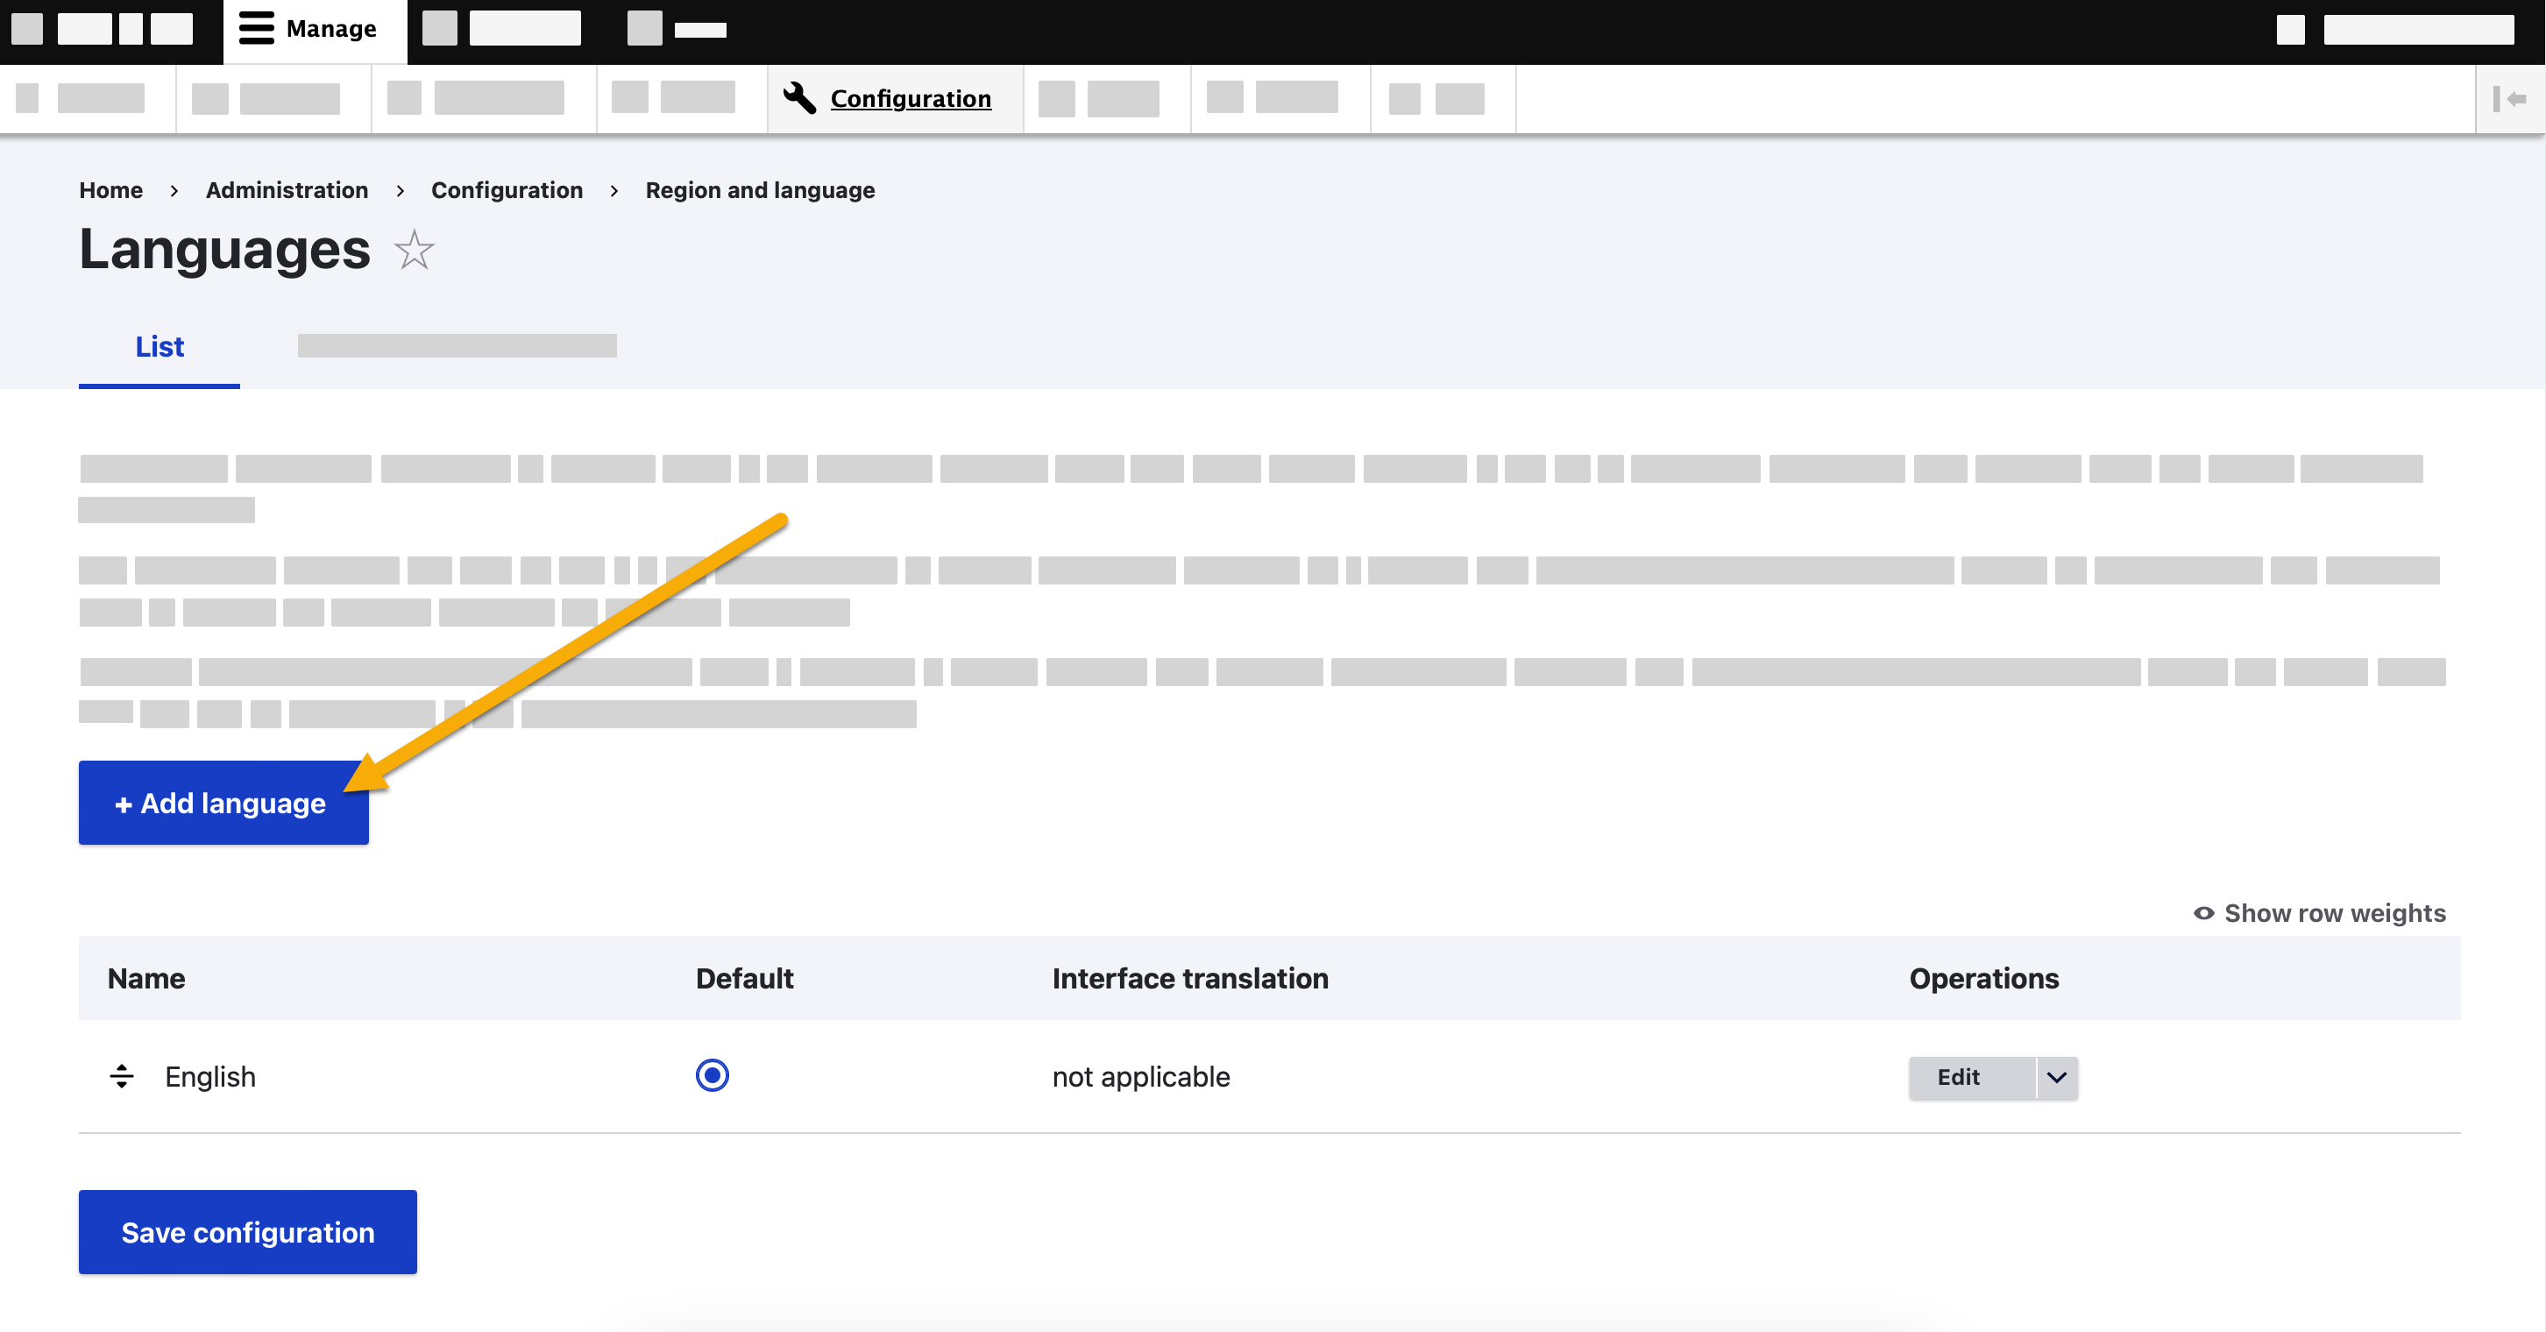The width and height of the screenshot is (2546, 1332).
Task: Click the Add language button
Action: coord(223,803)
